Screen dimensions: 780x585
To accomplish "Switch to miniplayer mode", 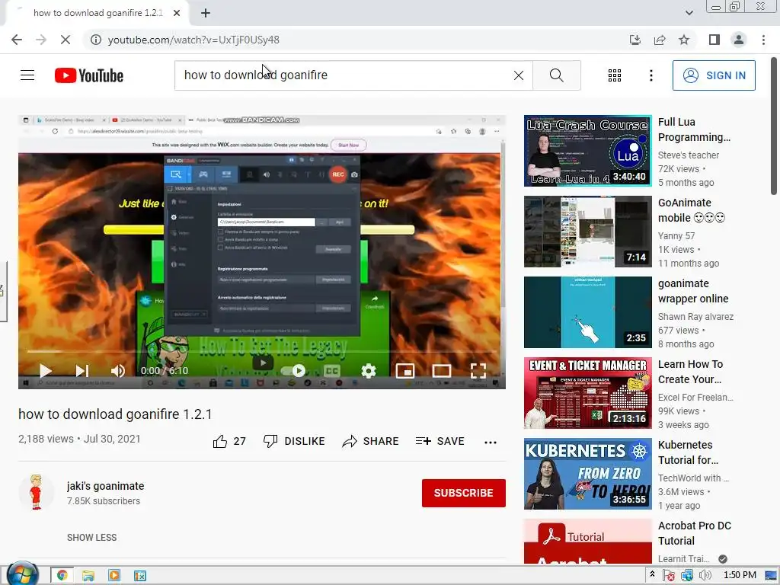I will tap(405, 371).
